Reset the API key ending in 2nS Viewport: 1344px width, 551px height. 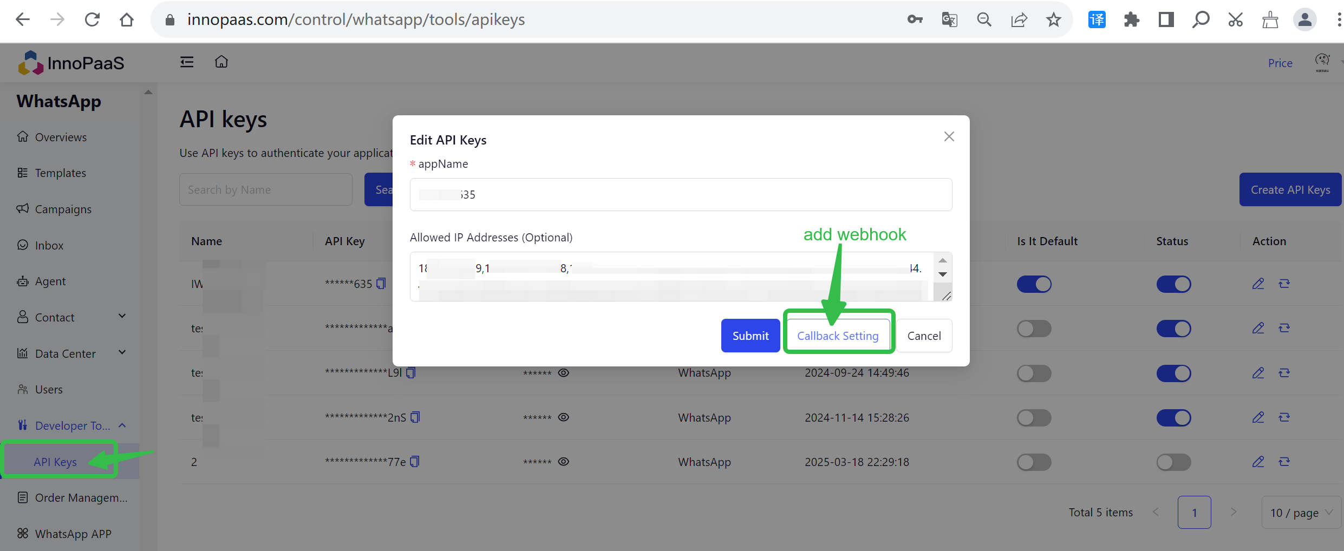(x=1284, y=417)
